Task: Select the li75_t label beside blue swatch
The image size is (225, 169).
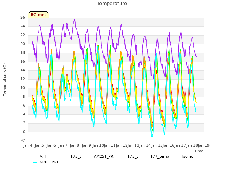Action: point(76,156)
